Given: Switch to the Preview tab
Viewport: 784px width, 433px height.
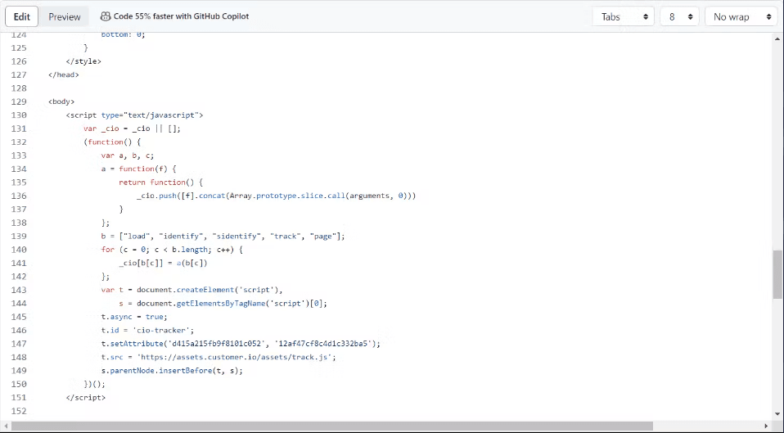Looking at the screenshot, I should tap(65, 16).
